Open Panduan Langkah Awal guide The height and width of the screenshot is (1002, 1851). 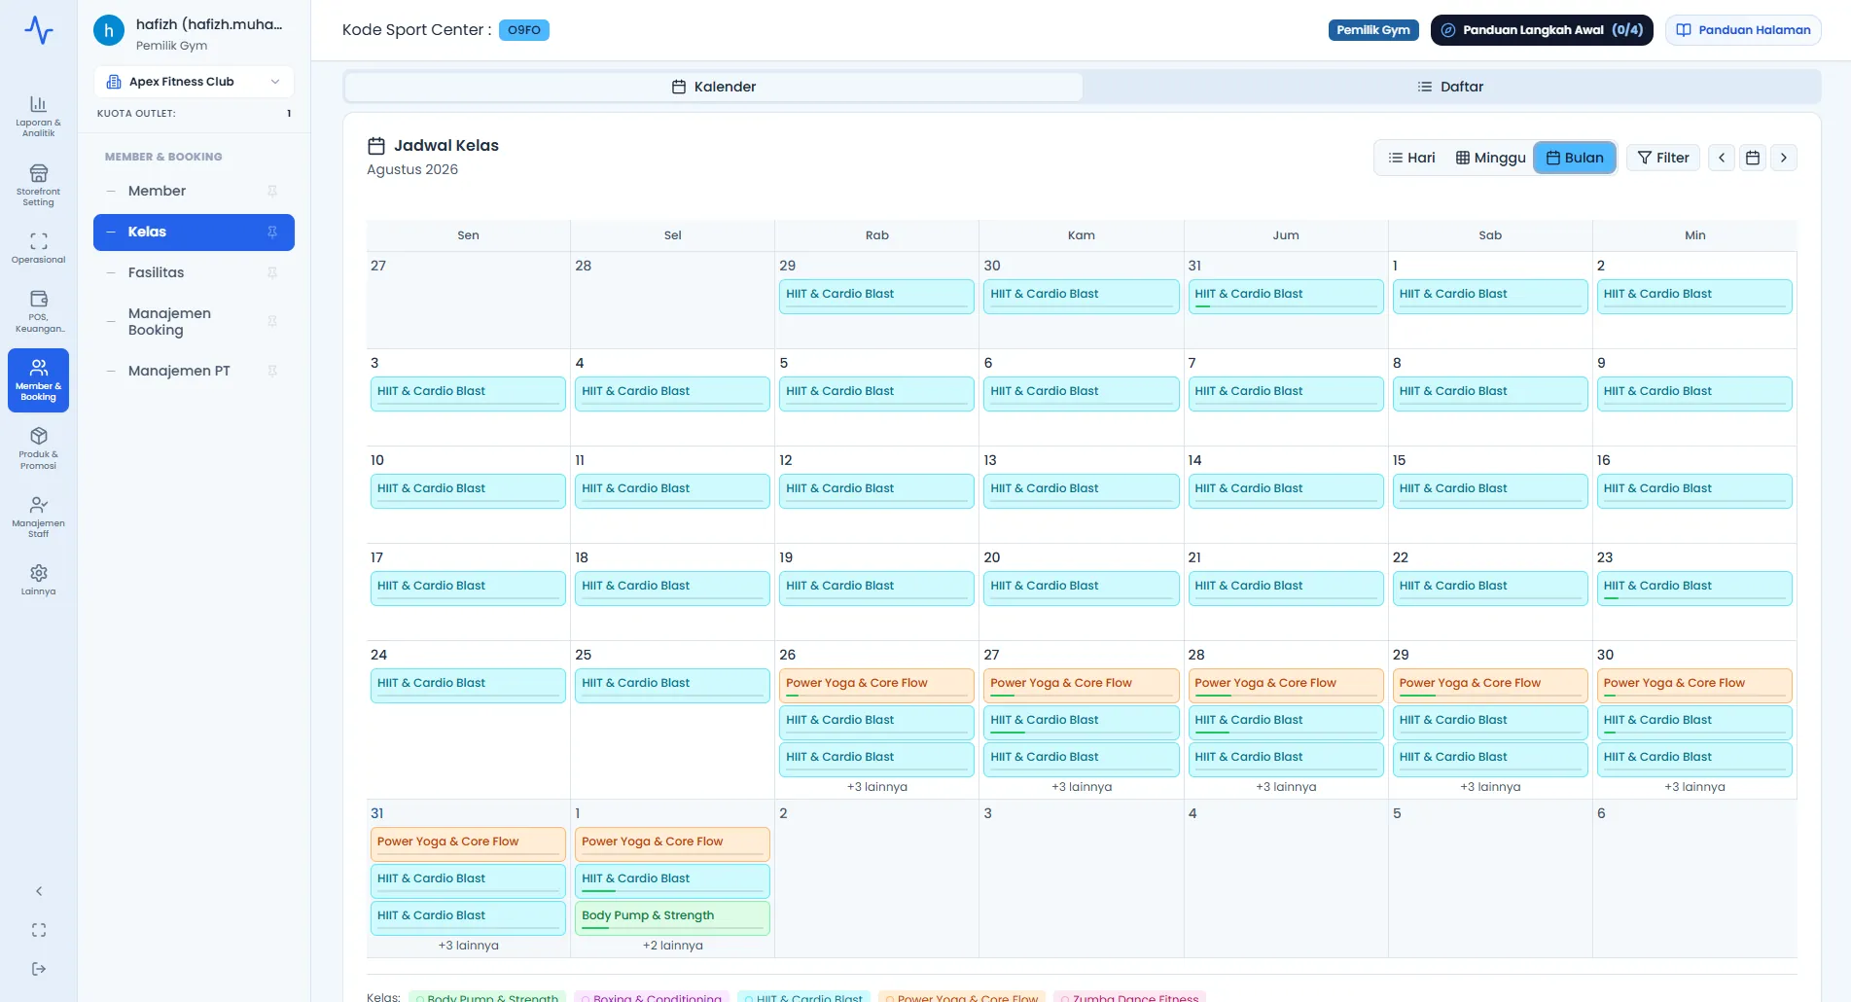pos(1542,30)
